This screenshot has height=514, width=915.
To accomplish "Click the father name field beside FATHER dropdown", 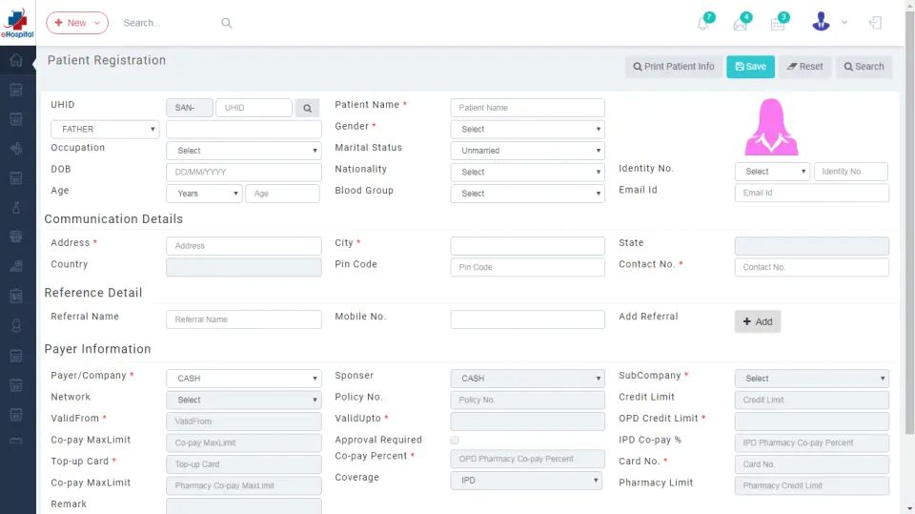I will (244, 129).
